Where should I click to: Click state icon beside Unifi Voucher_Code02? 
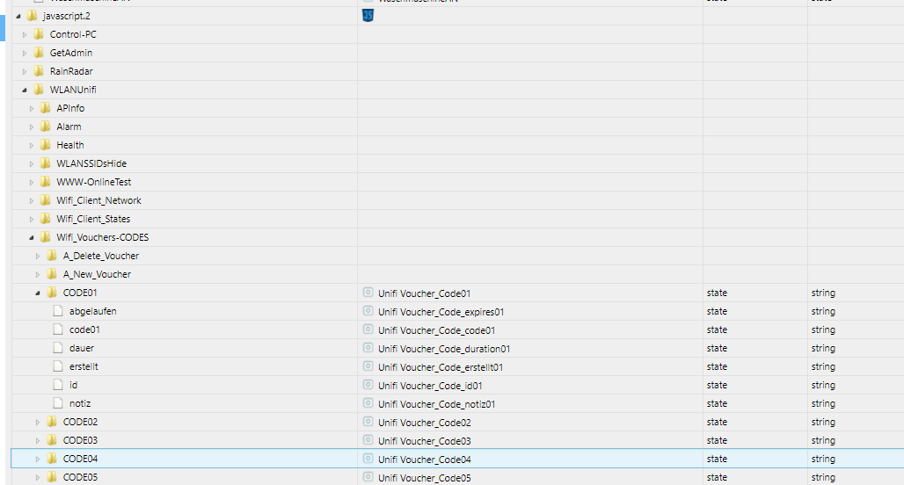tap(368, 422)
